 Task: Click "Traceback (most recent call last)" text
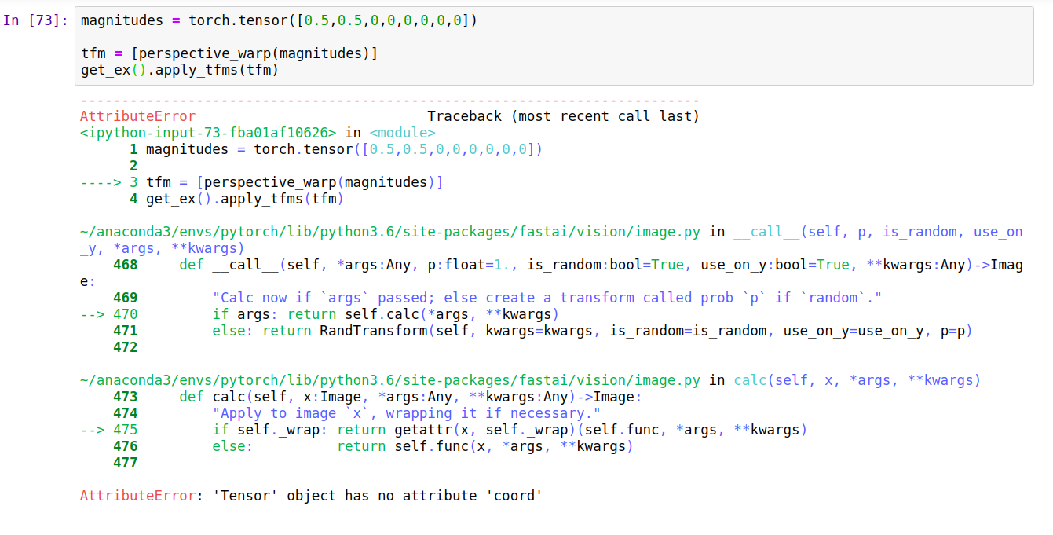click(562, 116)
